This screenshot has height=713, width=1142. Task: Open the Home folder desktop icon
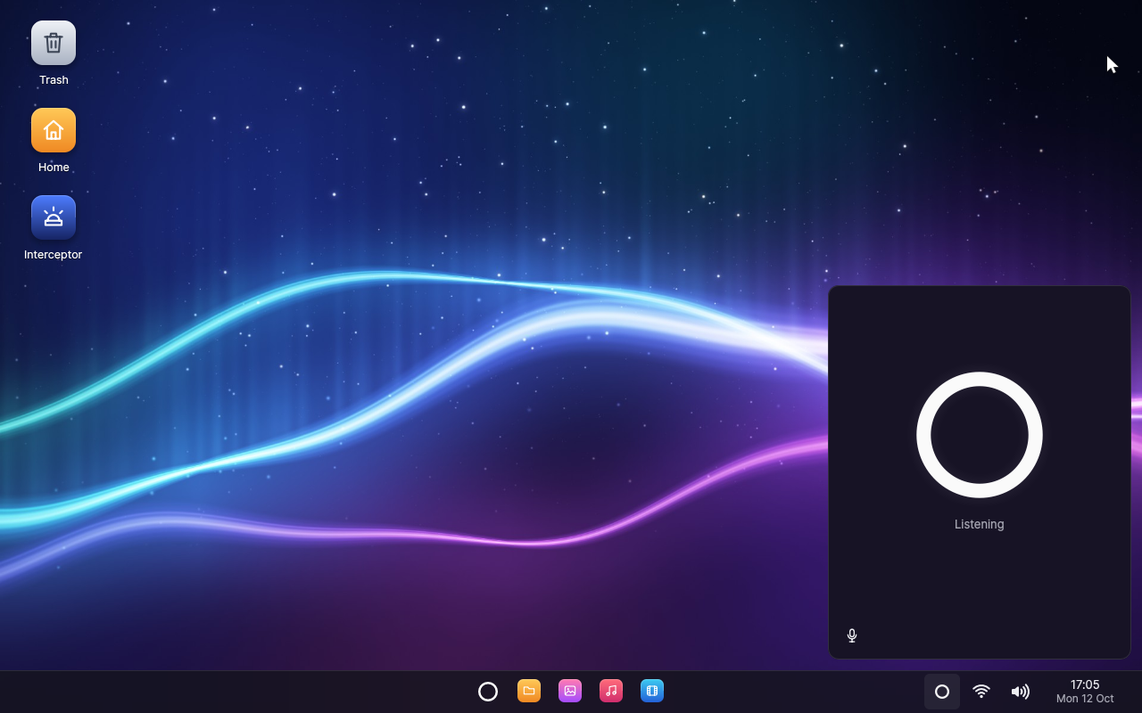54,130
